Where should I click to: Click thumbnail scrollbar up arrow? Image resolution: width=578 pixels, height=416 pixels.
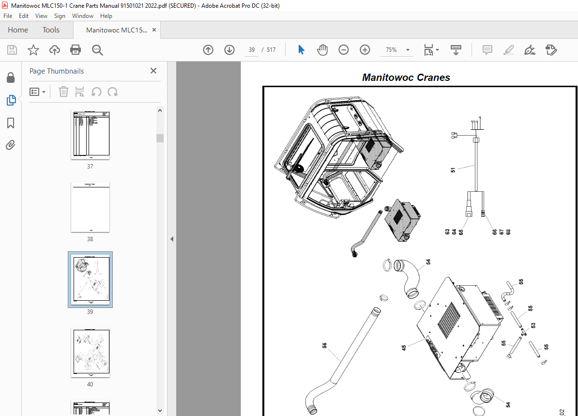pyautogui.click(x=160, y=110)
